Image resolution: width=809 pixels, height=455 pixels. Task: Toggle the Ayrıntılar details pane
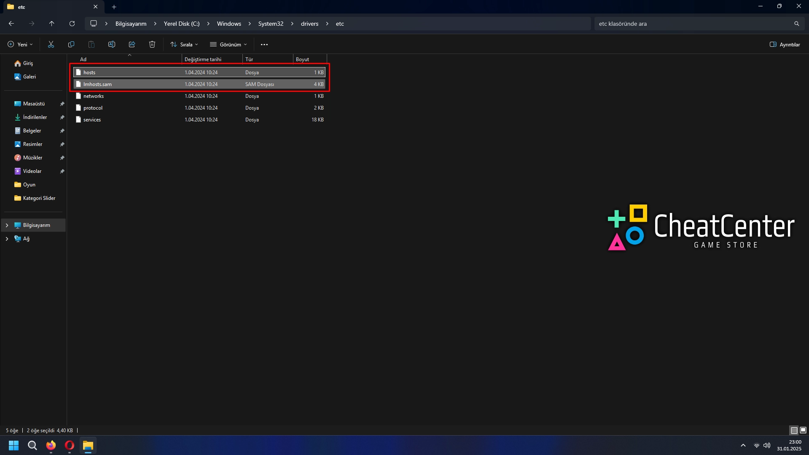(785, 44)
